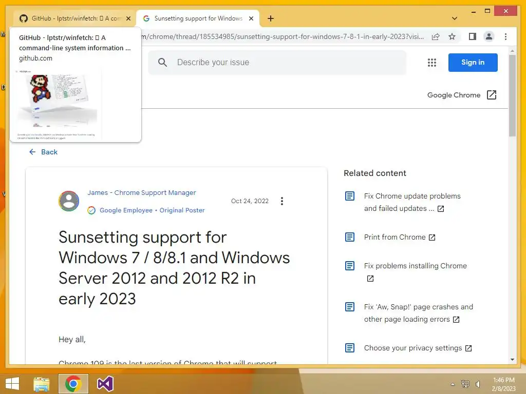526x394 pixels.
Task: Click document icon beside Fix 'Aw, Snap!'
Action: pos(349,307)
